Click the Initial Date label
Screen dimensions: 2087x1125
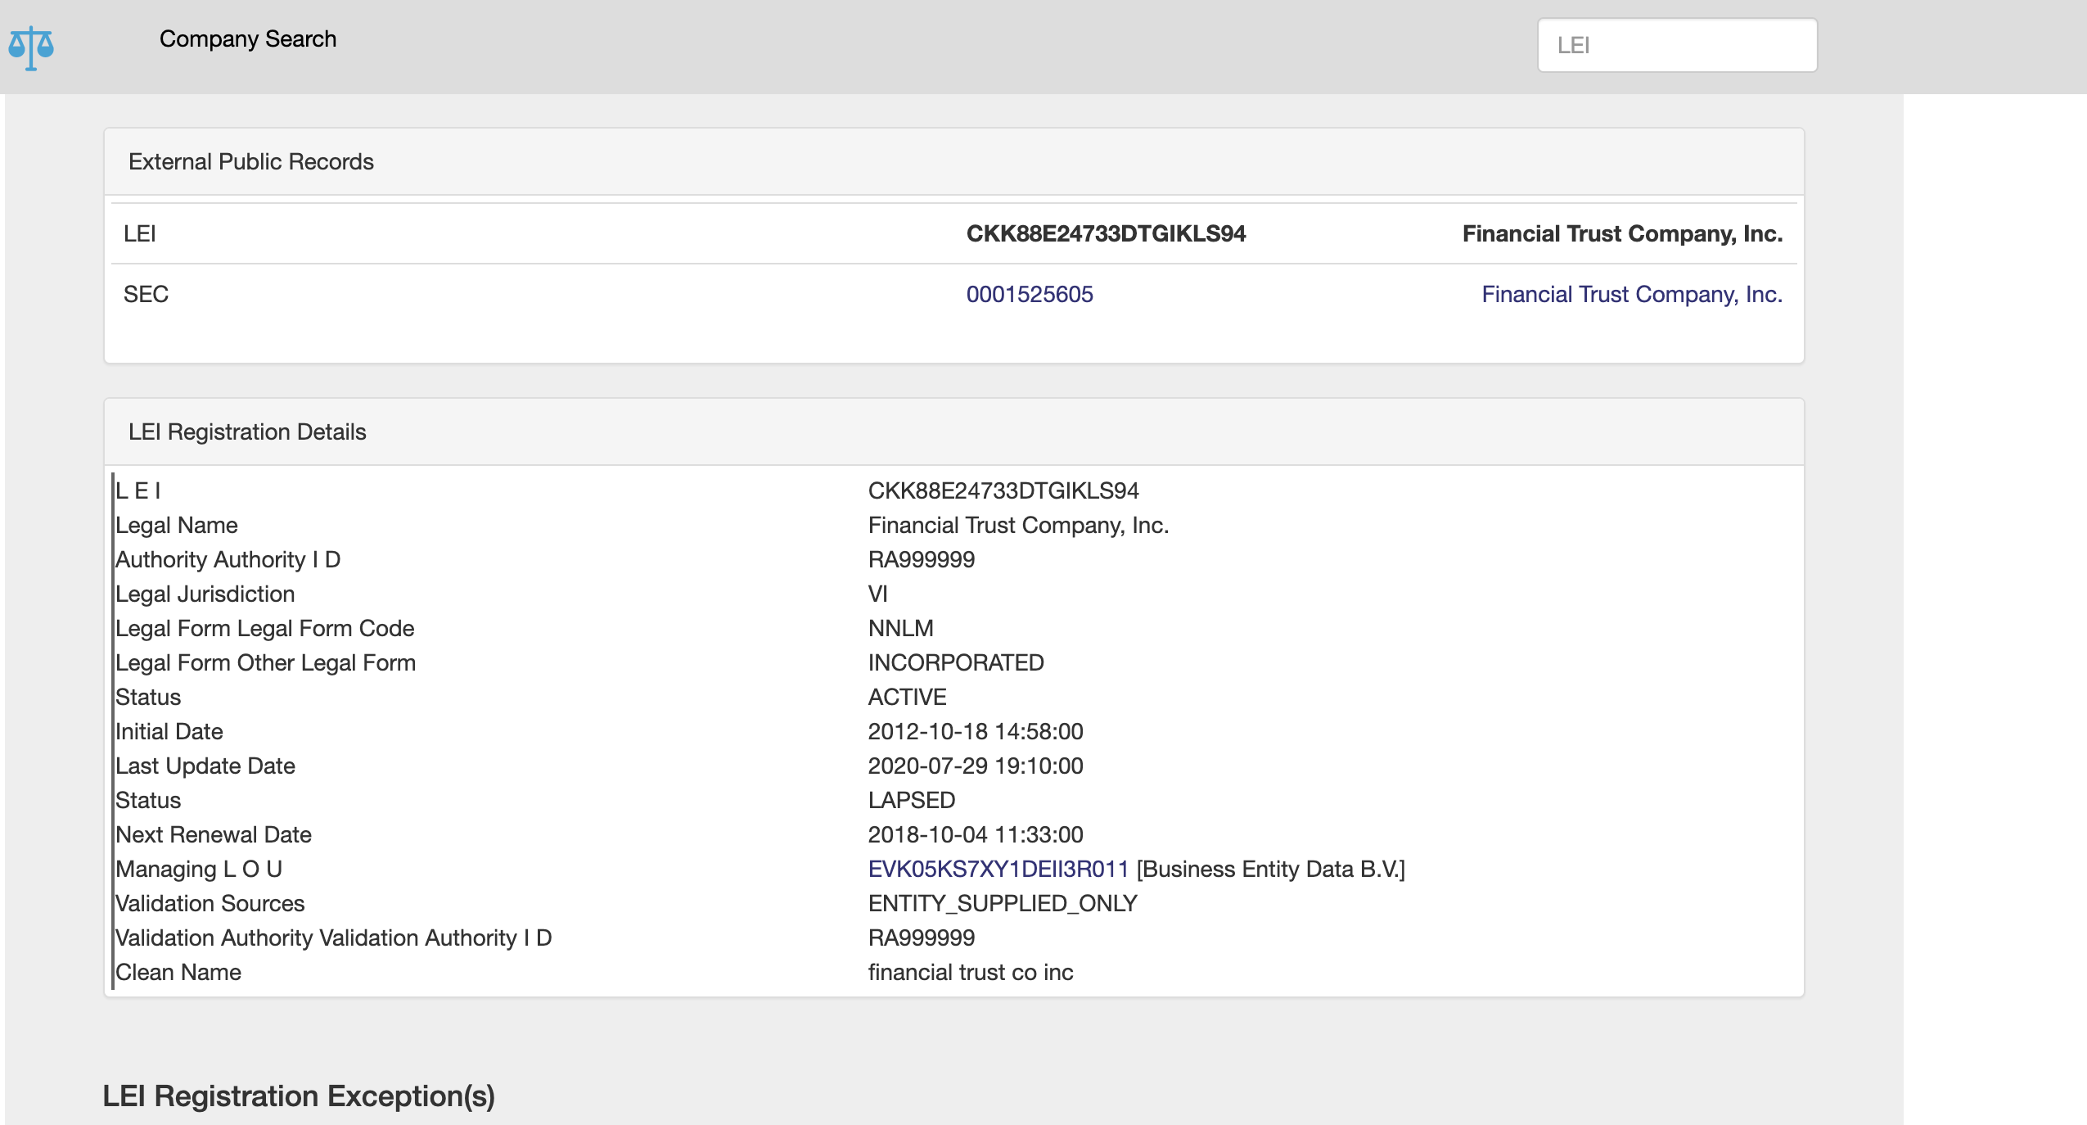pyautogui.click(x=169, y=731)
